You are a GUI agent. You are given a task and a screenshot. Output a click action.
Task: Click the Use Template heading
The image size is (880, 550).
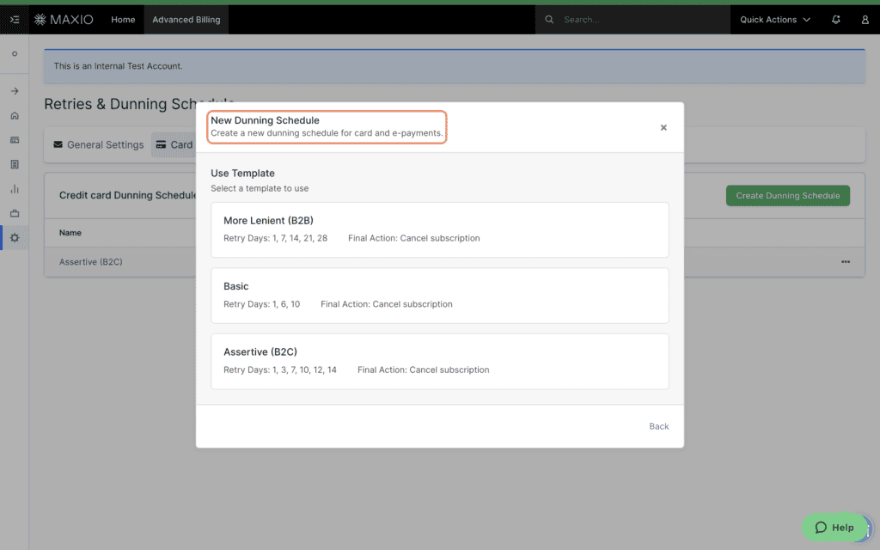[242, 173]
